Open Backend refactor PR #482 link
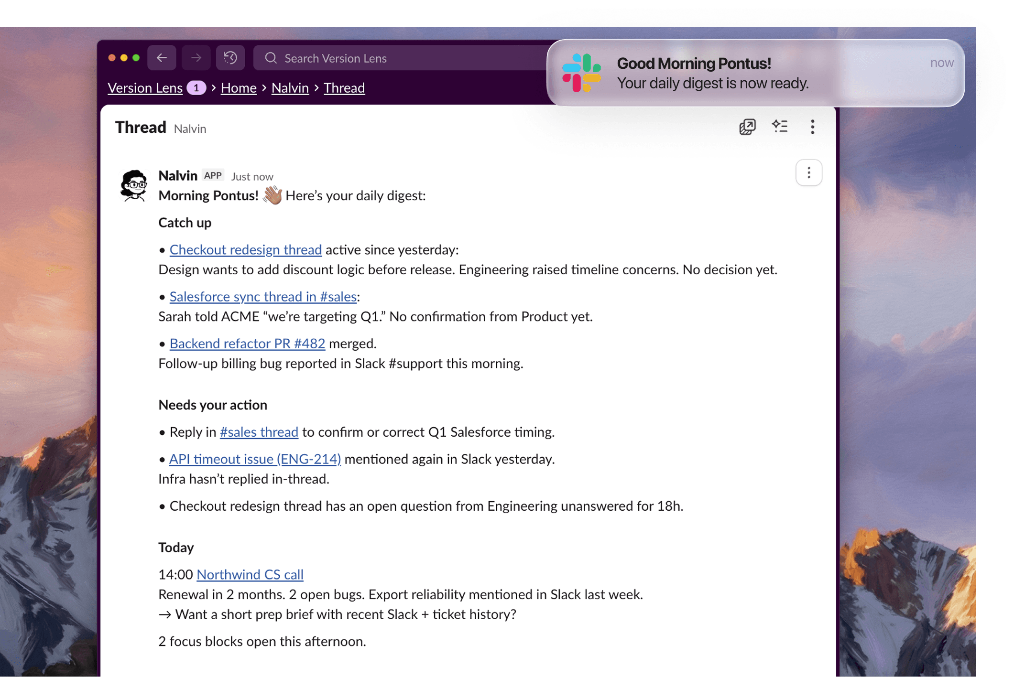The width and height of the screenshot is (1014, 677). [247, 343]
